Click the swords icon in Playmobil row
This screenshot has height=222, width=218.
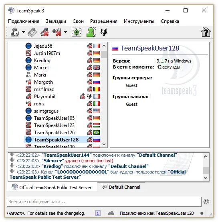(89, 96)
